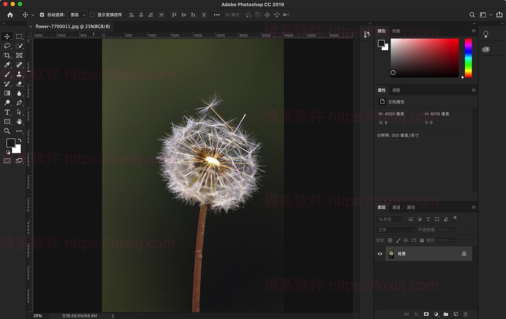Select the Gradient tool
The height and width of the screenshot is (319, 506).
click(x=7, y=93)
